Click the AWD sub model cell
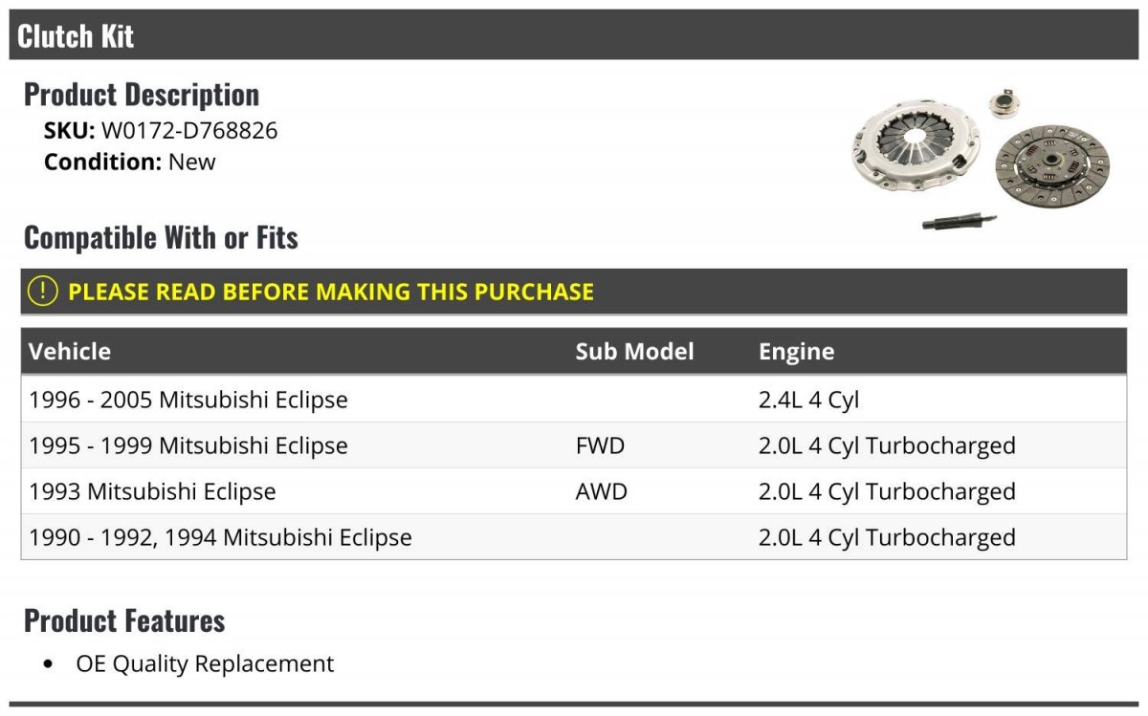Image resolution: width=1148 pixels, height=716 pixels. click(x=602, y=491)
